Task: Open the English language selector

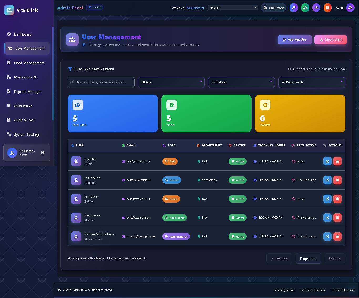Action: tap(233, 8)
